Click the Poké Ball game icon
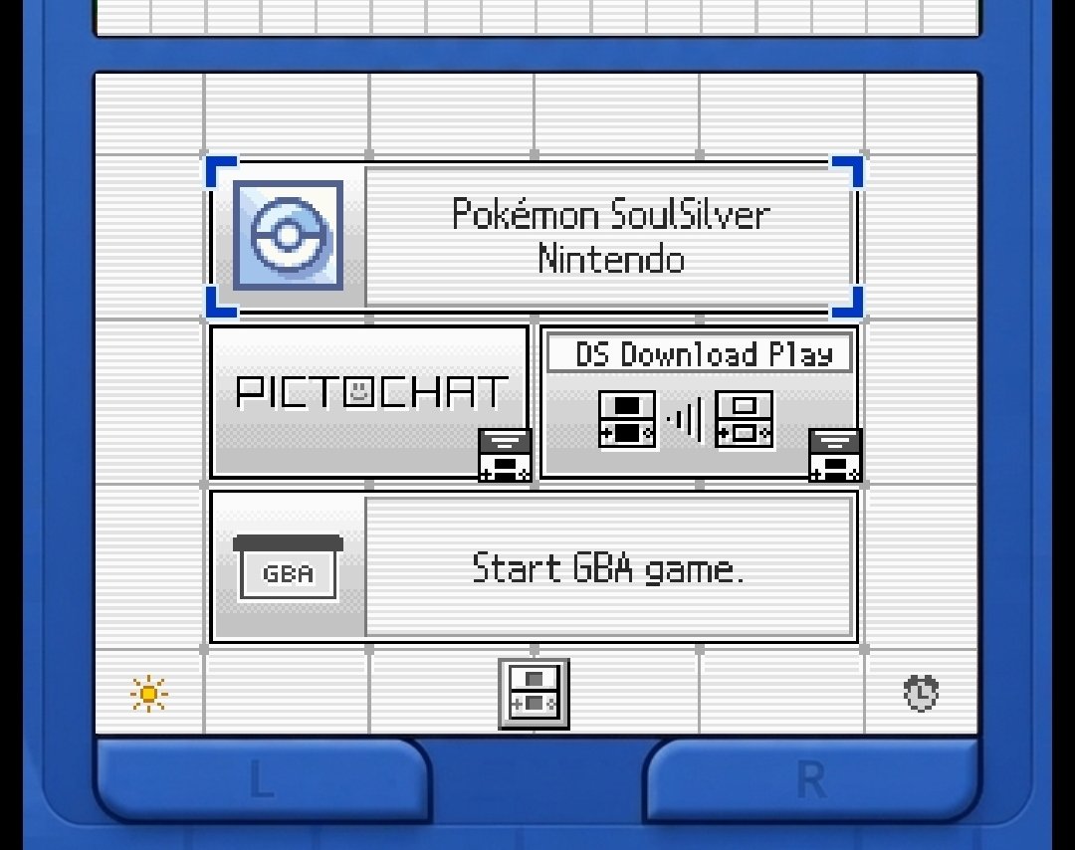The width and height of the screenshot is (1075, 850). coord(288,235)
